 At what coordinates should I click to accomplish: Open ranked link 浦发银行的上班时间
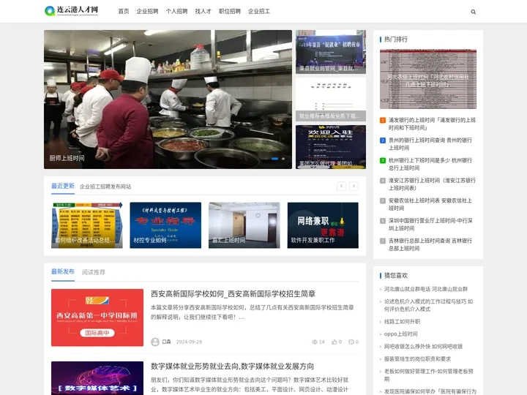pyautogui.click(x=432, y=124)
